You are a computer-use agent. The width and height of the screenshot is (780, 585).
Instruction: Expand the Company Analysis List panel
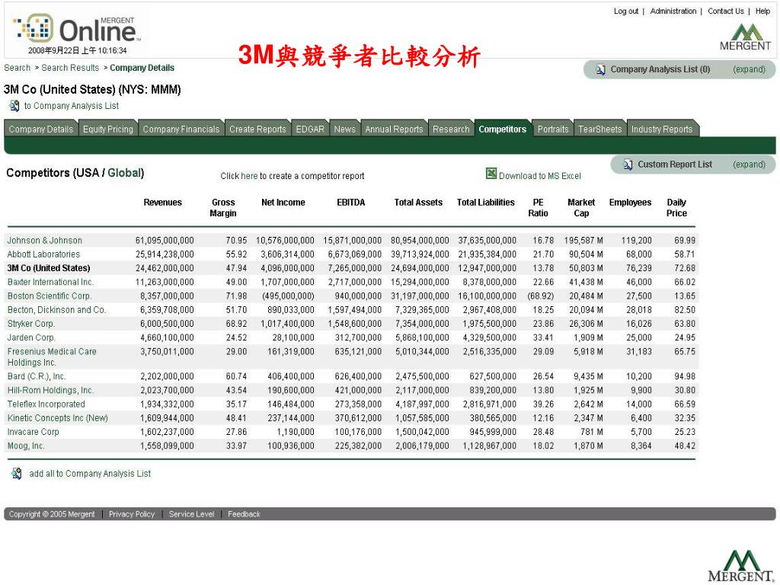749,69
